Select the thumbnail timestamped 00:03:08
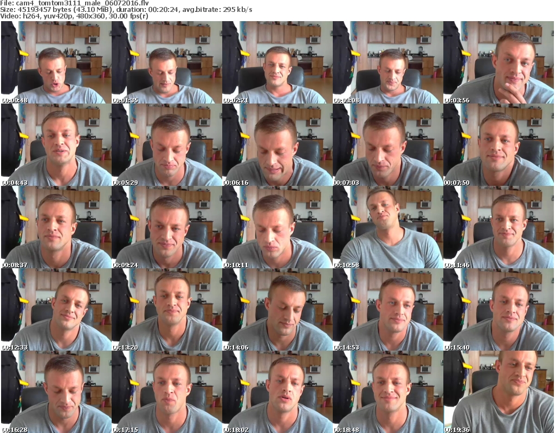Screen dimensions: 555x433 [x=388, y=62]
